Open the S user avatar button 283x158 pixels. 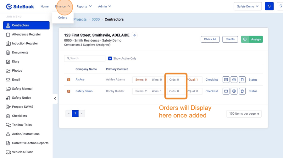click(x=269, y=6)
